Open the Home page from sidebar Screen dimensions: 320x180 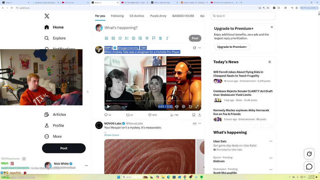pyautogui.click(x=54, y=27)
